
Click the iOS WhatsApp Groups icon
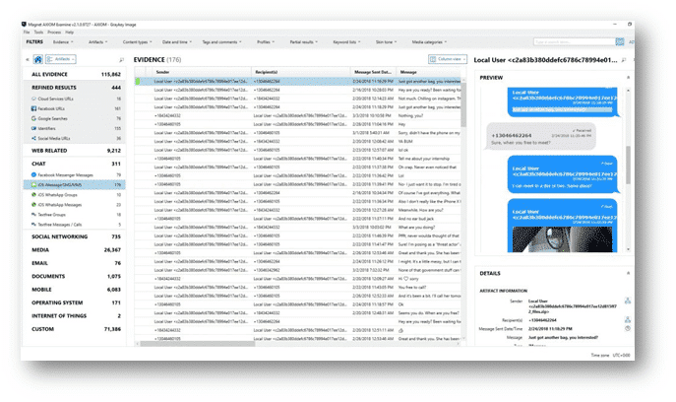[x=33, y=195]
